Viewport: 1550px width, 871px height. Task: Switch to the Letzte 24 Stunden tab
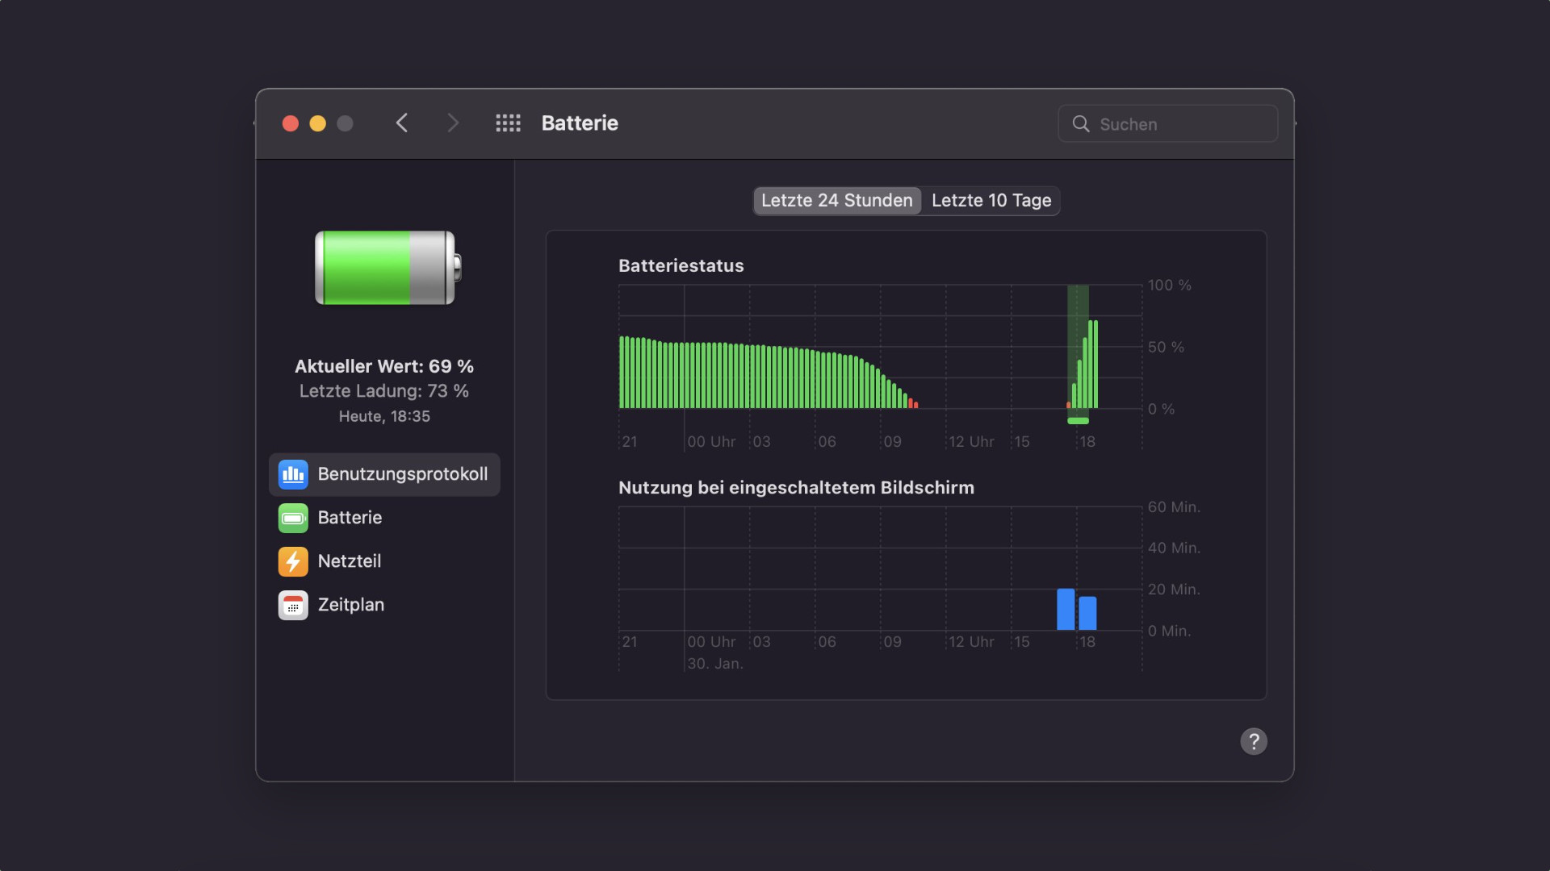pyautogui.click(x=836, y=201)
